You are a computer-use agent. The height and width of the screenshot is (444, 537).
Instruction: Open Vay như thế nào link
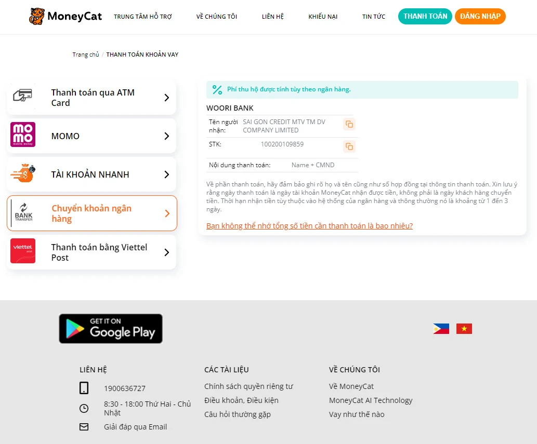(x=357, y=414)
